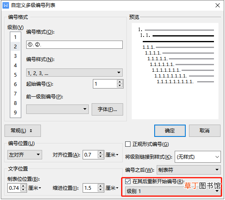This screenshot has height=200, width=225.
Task: Open the 前一级别编号 dropdown
Action: point(57,109)
